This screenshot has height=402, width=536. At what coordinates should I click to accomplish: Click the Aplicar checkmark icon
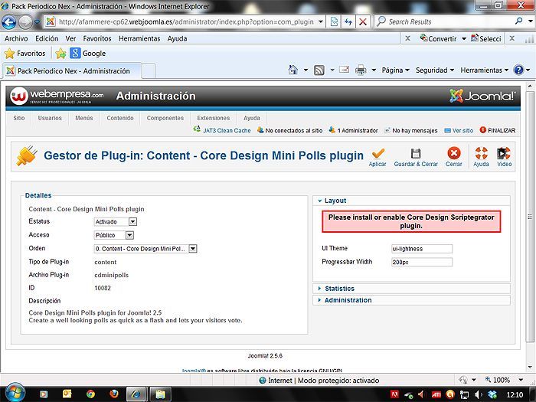click(x=378, y=153)
